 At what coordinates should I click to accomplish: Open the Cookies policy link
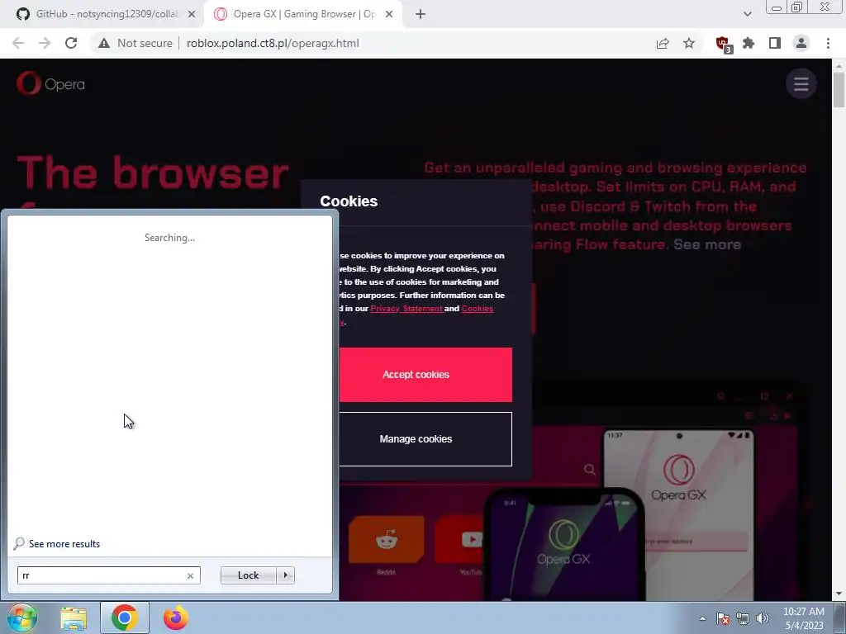pyautogui.click(x=477, y=309)
